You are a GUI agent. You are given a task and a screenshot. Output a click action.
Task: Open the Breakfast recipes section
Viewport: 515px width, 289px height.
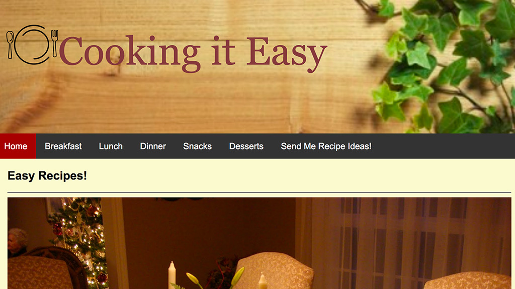63,146
